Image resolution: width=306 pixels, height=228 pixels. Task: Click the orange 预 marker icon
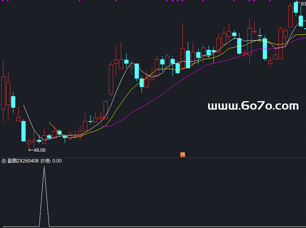(x=183, y=155)
